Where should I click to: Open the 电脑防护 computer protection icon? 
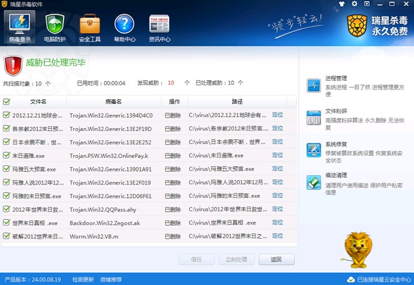pos(55,27)
